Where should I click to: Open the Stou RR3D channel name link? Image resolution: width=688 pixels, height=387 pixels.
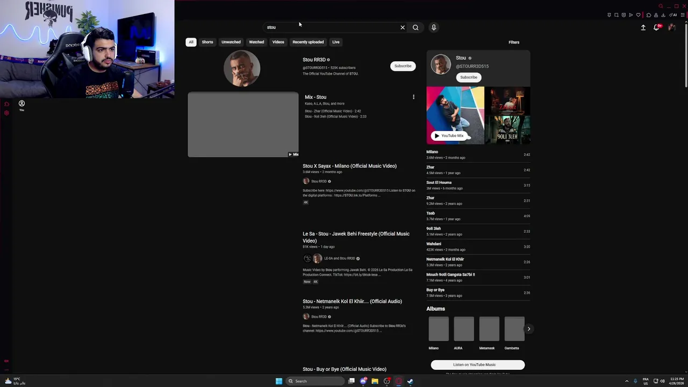pyautogui.click(x=314, y=60)
